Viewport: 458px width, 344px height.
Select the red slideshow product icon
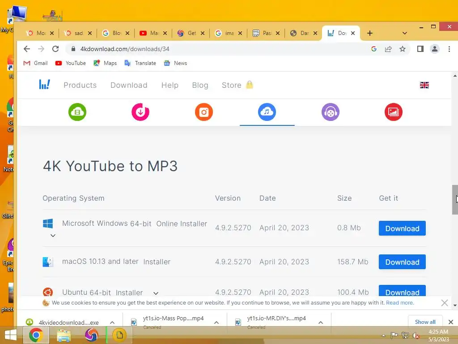394,112
